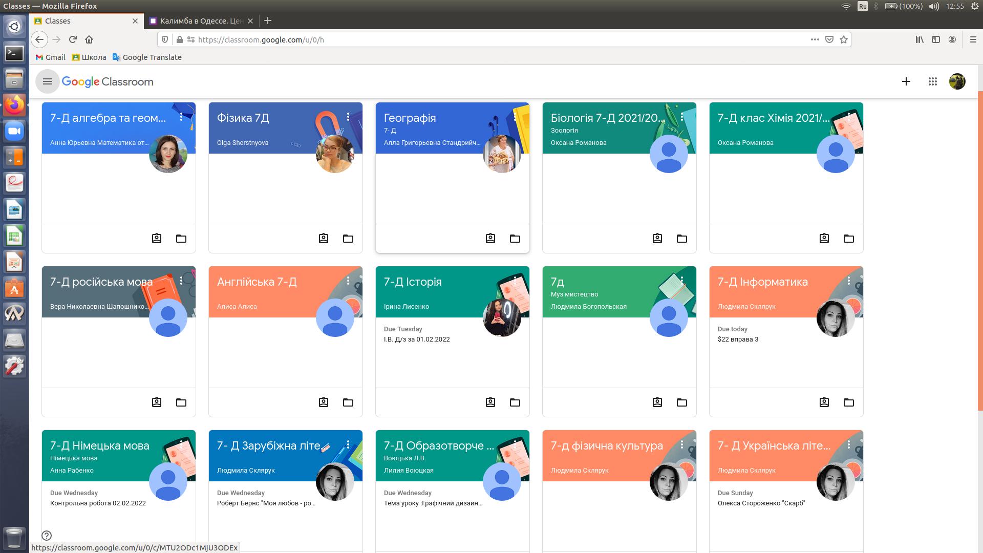Bookmark this page with star icon
Viewport: 983px width, 553px height.
coord(844,39)
